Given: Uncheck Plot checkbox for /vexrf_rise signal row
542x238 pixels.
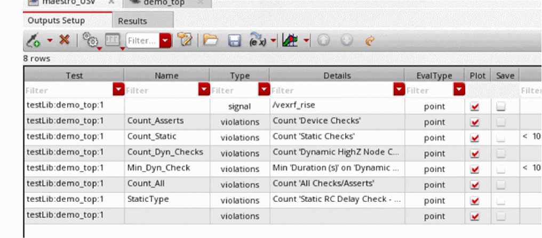Looking at the screenshot, I should (474, 106).
